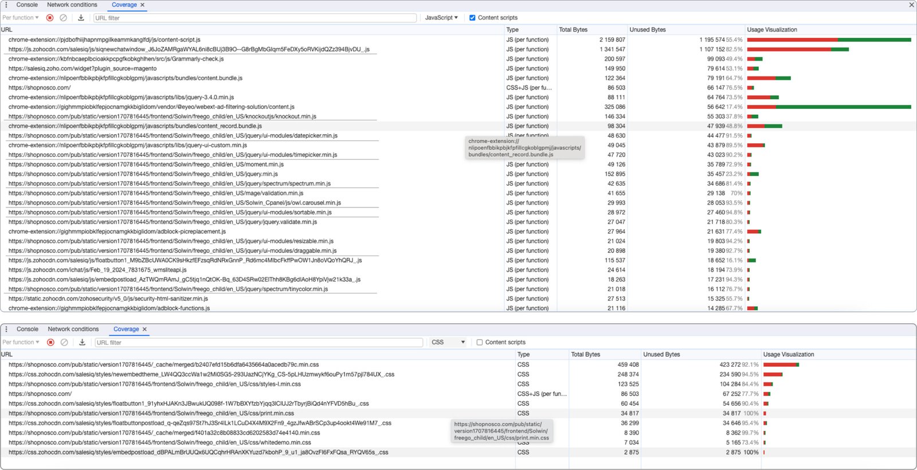Stop coverage recording in the JavaScript panel
This screenshot has width=917, height=470.
click(50, 18)
